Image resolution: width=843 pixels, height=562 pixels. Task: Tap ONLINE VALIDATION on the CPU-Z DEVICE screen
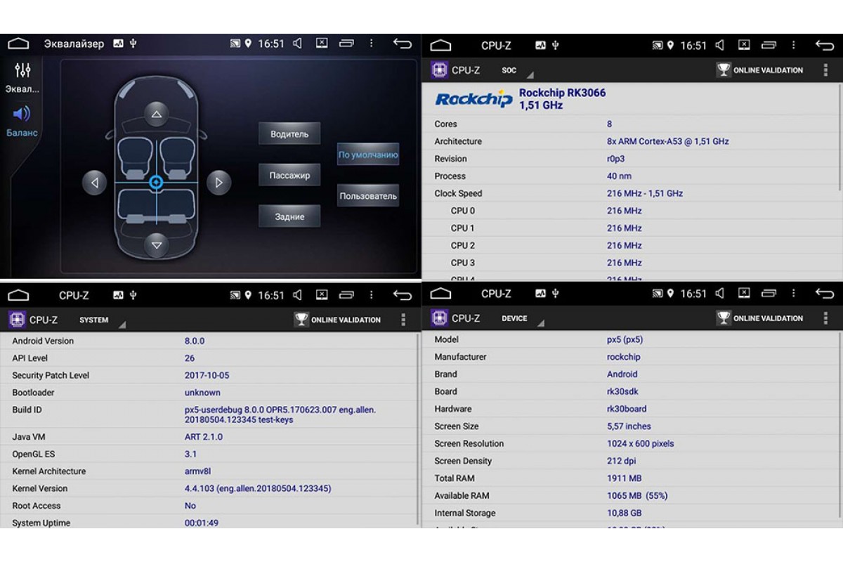(759, 318)
